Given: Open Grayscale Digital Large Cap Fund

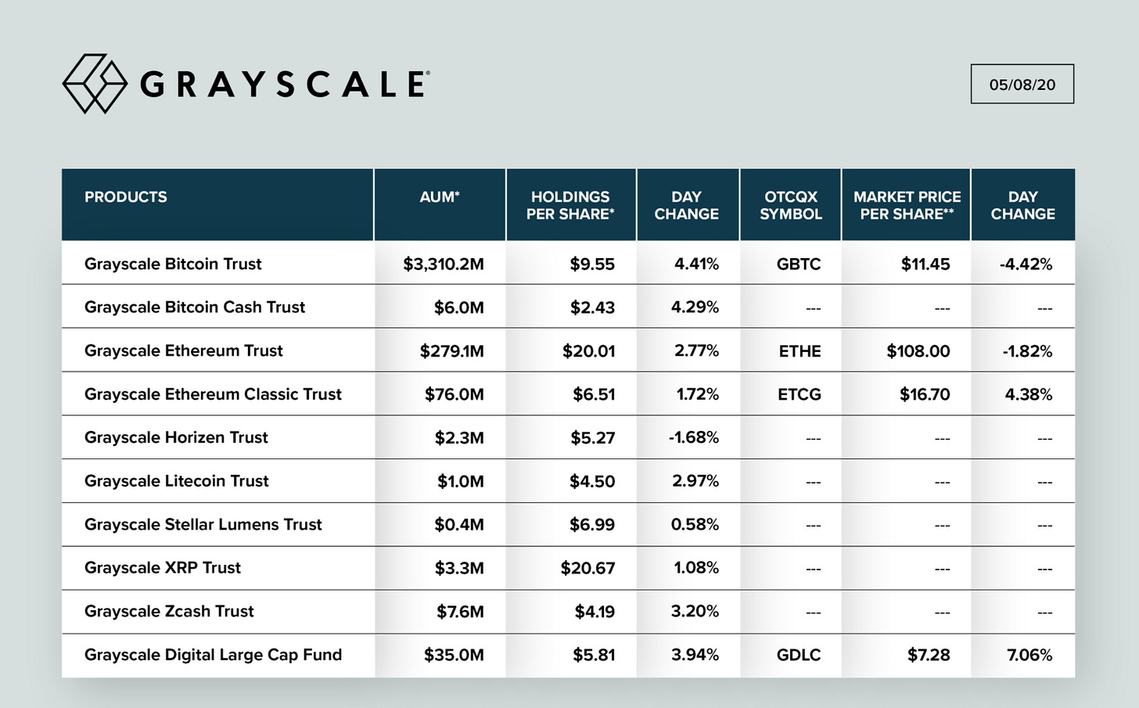Looking at the screenshot, I should [x=213, y=655].
